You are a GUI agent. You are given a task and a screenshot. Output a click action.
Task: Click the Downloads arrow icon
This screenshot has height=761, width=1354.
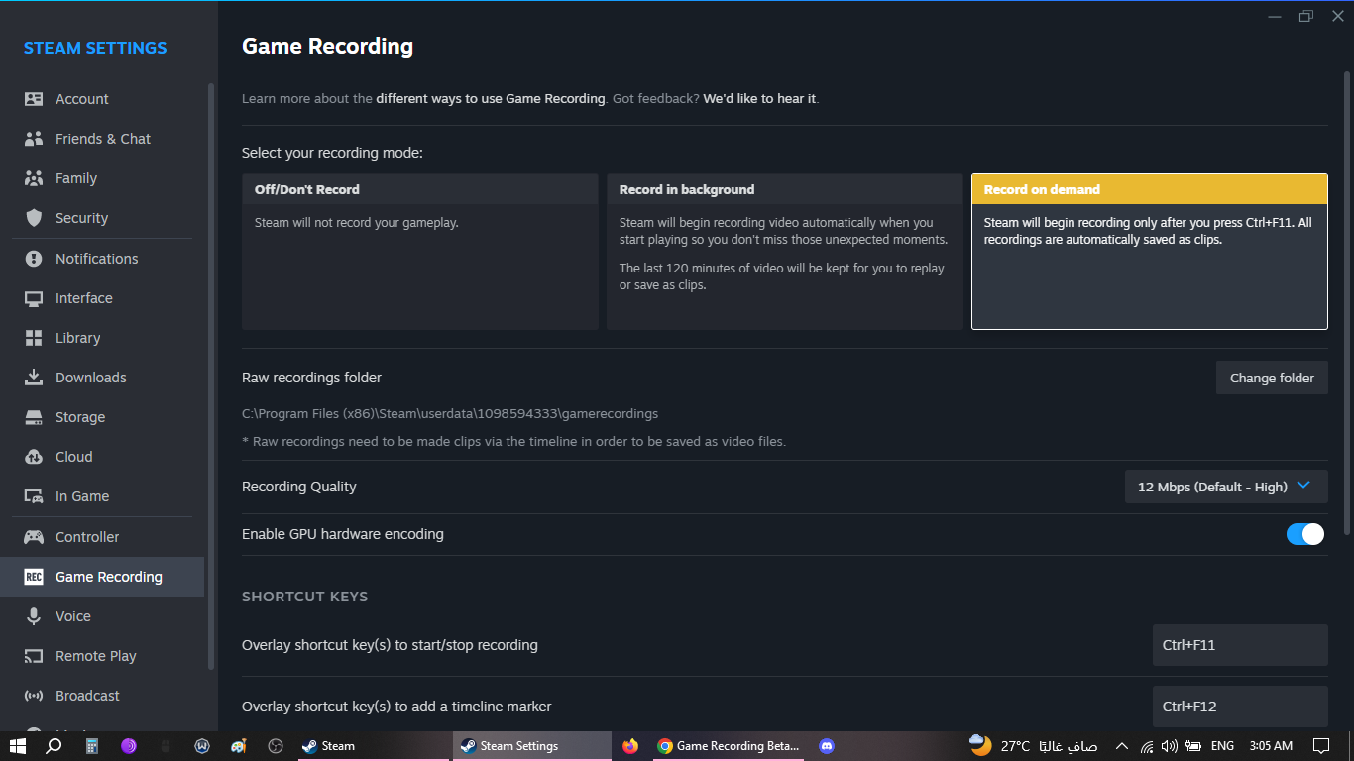pos(34,378)
